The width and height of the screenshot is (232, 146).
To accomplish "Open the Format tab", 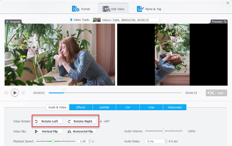I will click(x=81, y=9).
